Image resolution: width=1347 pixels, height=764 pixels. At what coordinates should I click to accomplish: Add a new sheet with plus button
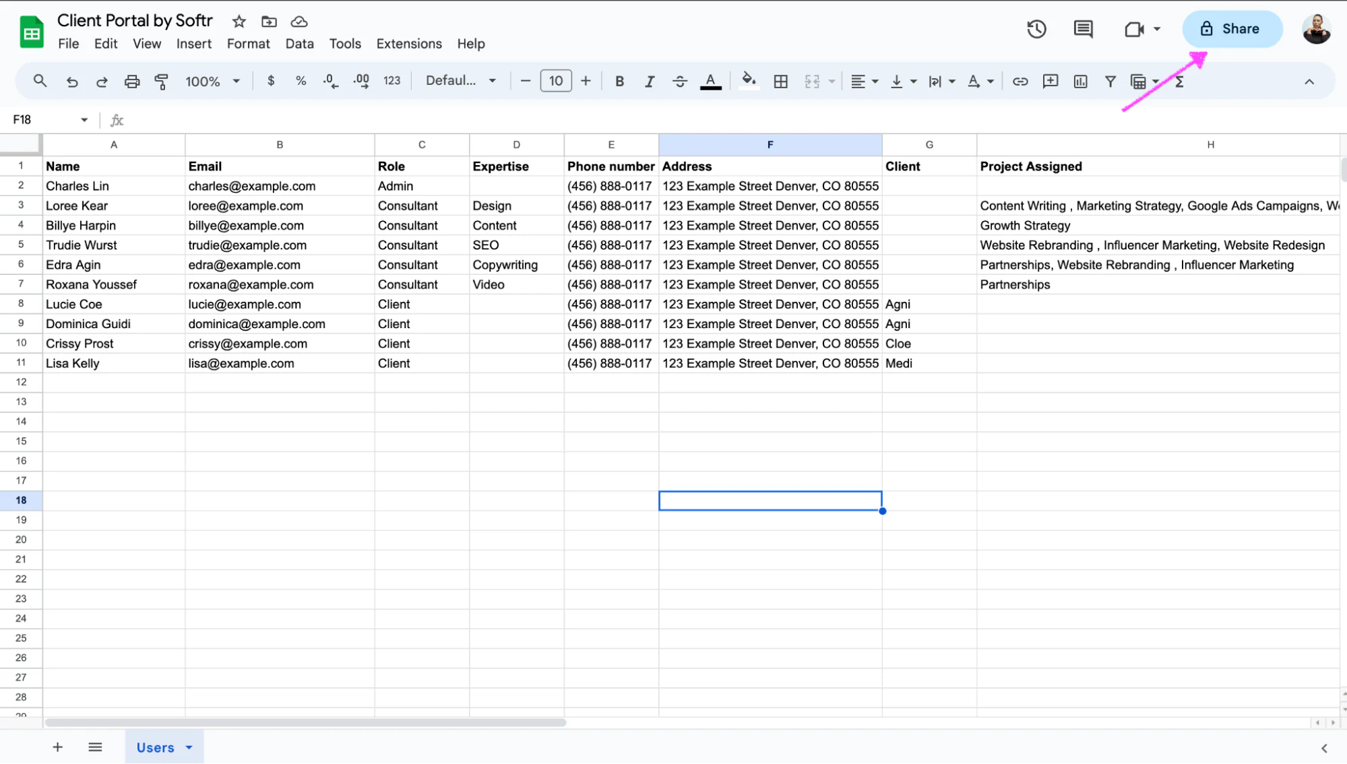point(58,747)
